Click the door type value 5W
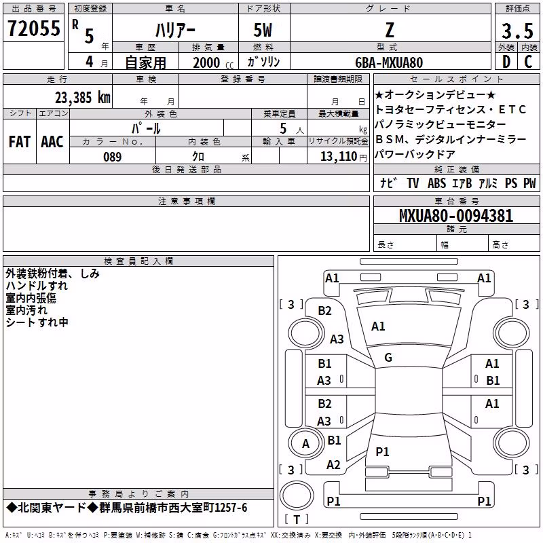The height and width of the screenshot is (543, 543). [263, 30]
